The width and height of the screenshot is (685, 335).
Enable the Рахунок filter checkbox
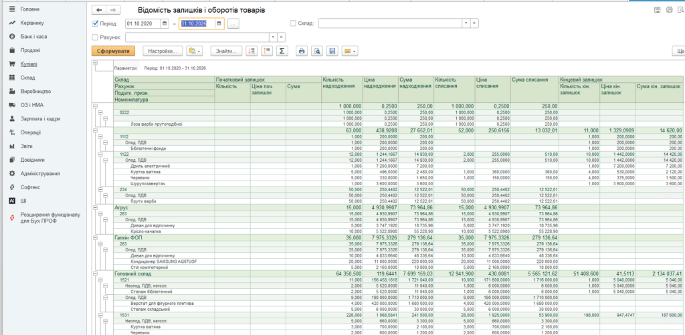coord(95,37)
